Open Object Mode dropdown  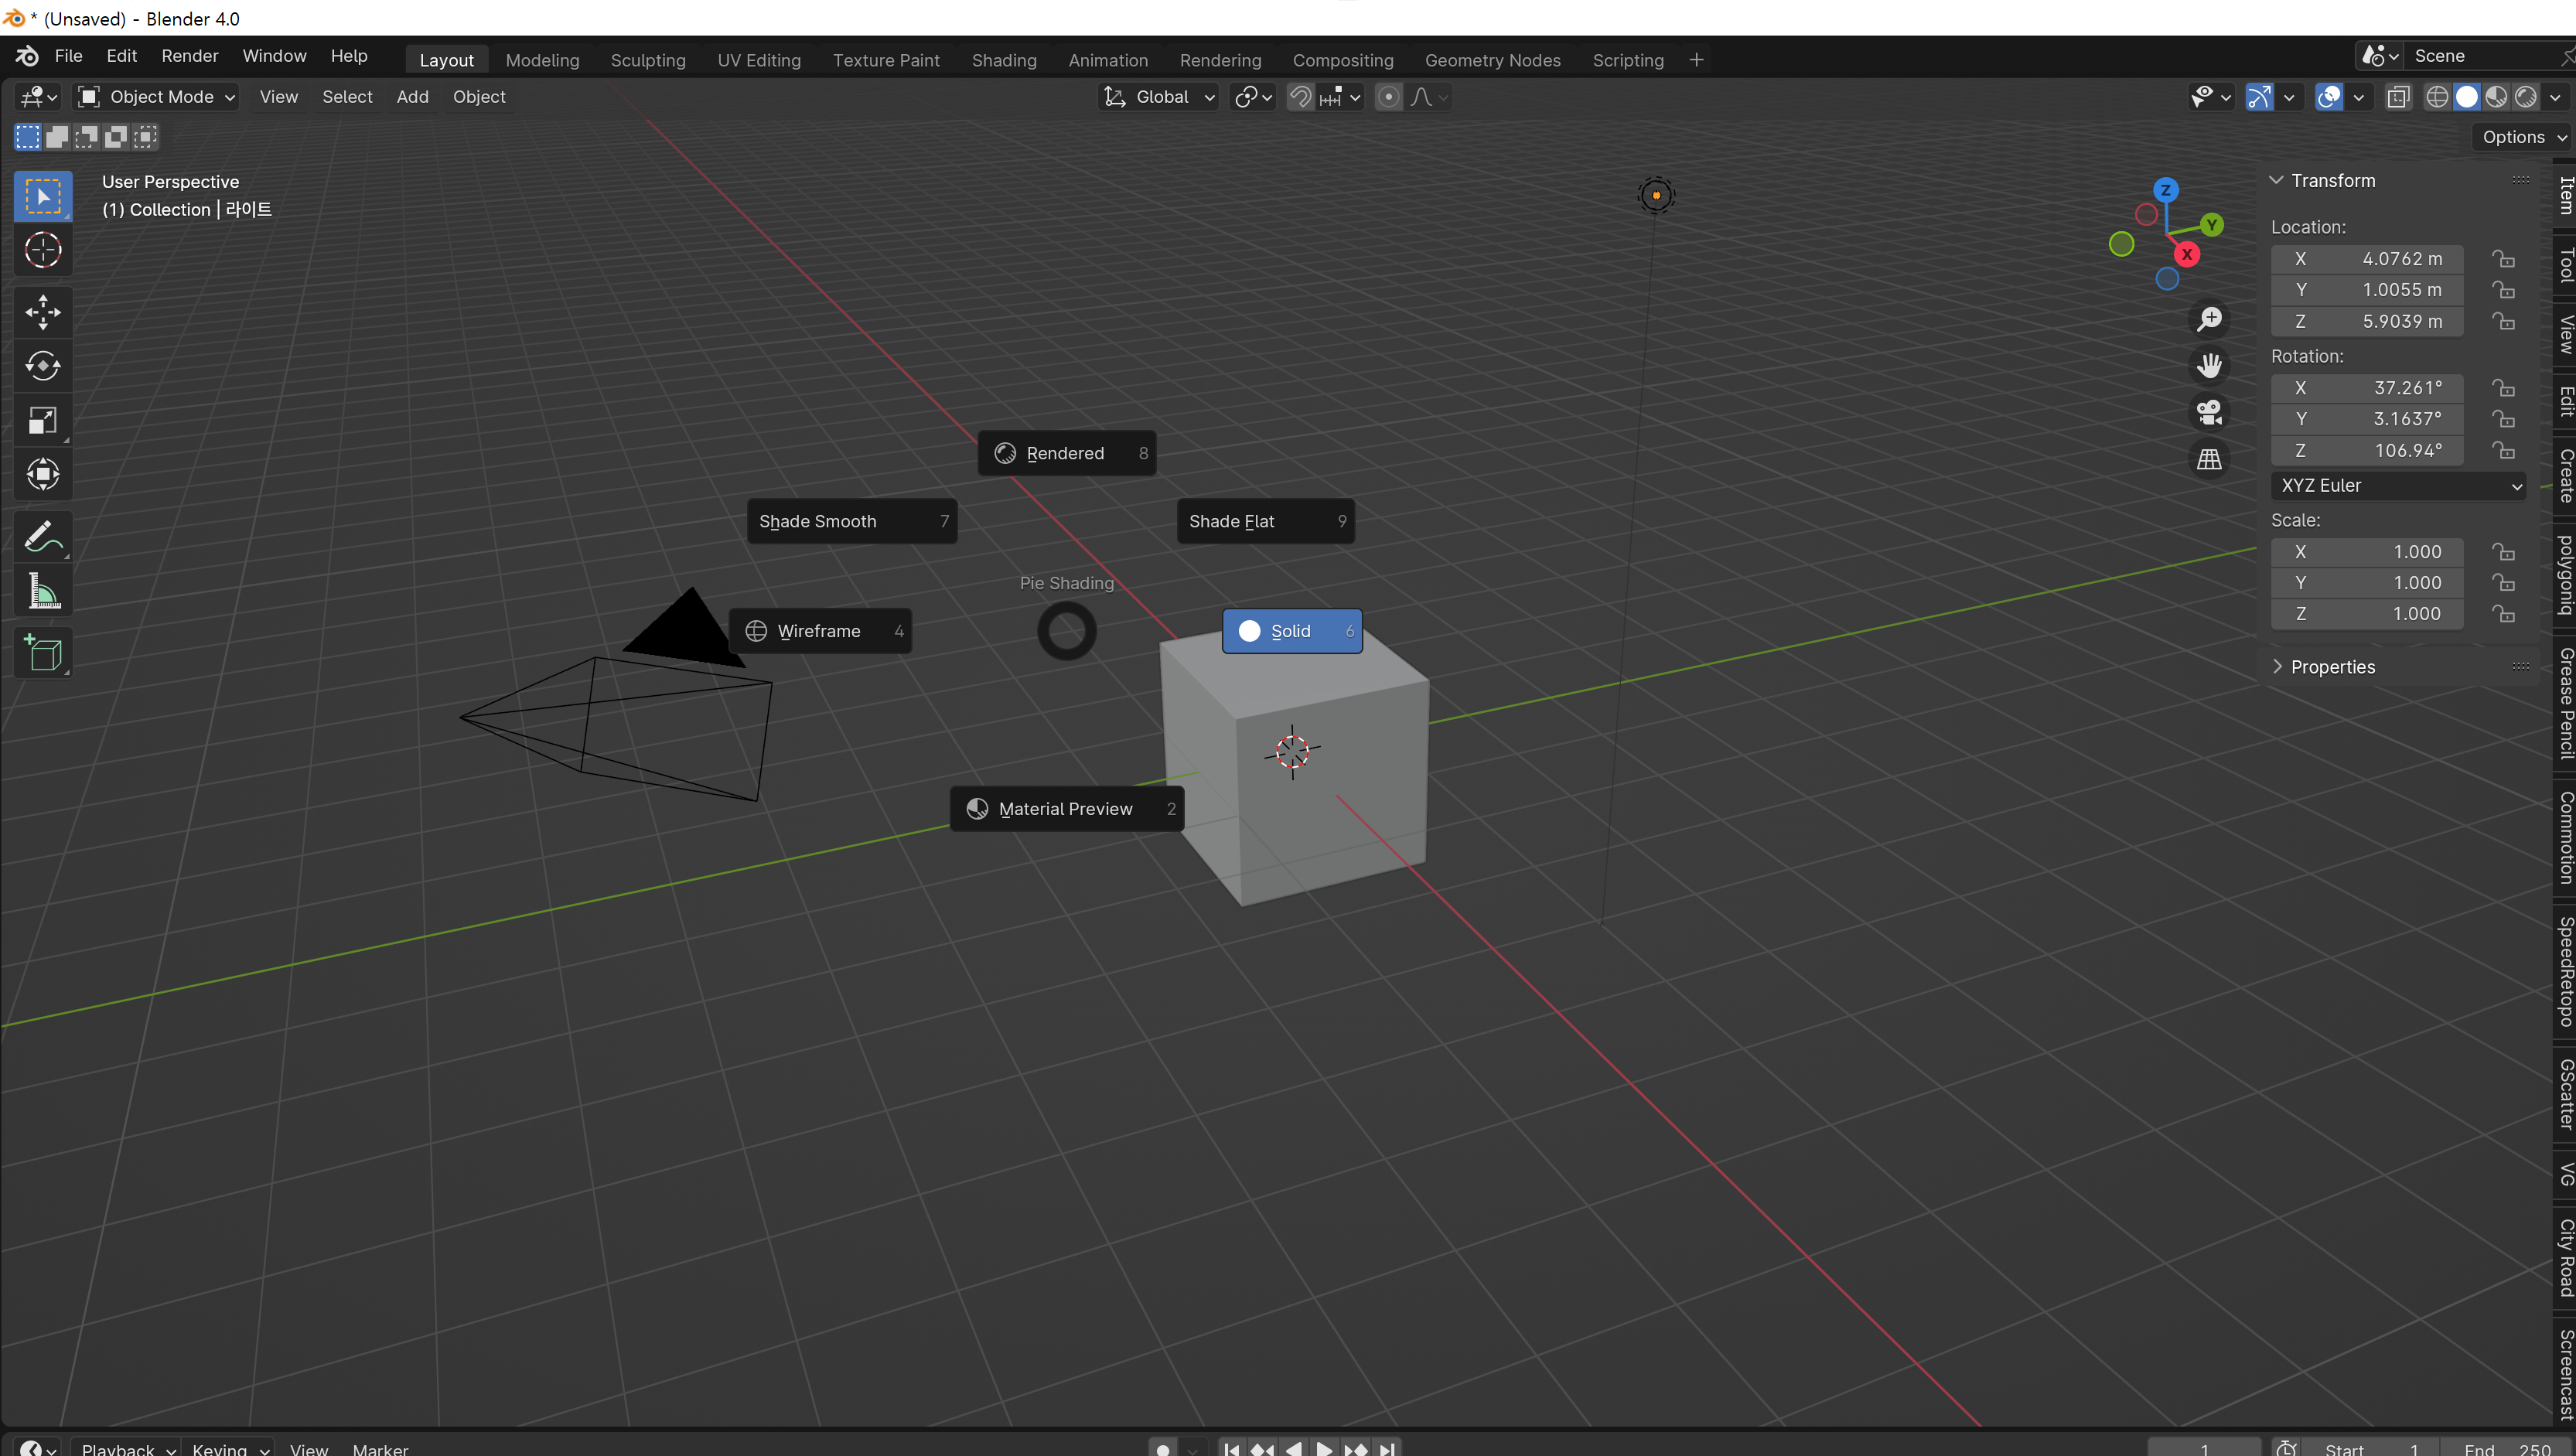click(157, 97)
